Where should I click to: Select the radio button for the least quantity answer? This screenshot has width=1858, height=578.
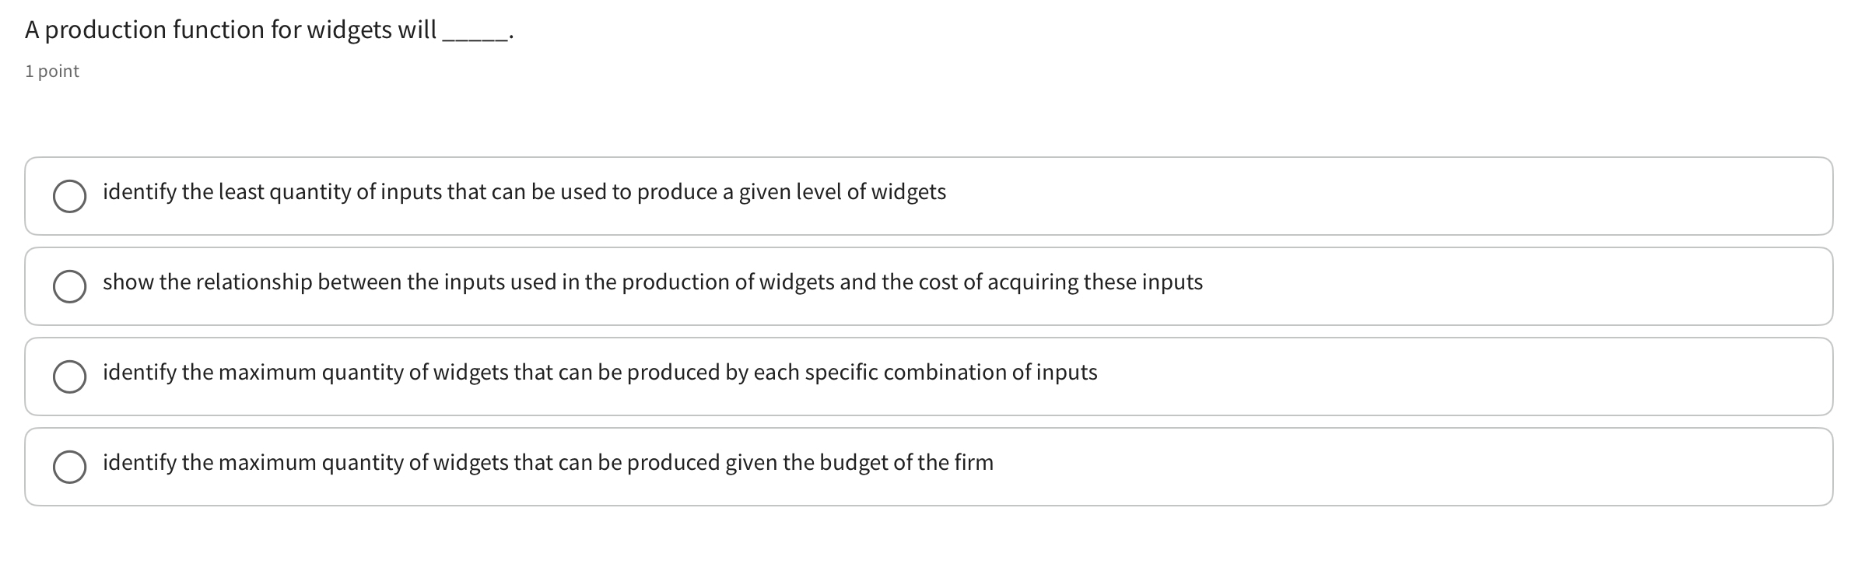coord(72,196)
